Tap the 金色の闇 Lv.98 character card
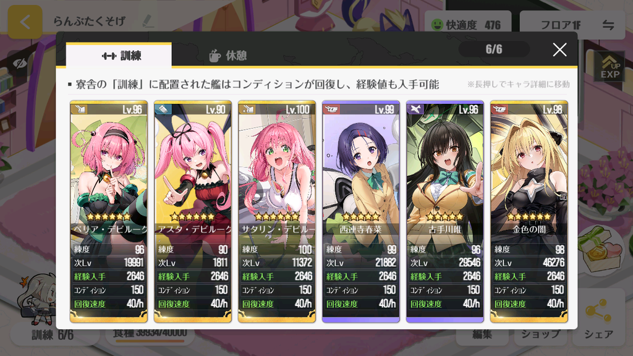633x356 pixels. coord(529,211)
